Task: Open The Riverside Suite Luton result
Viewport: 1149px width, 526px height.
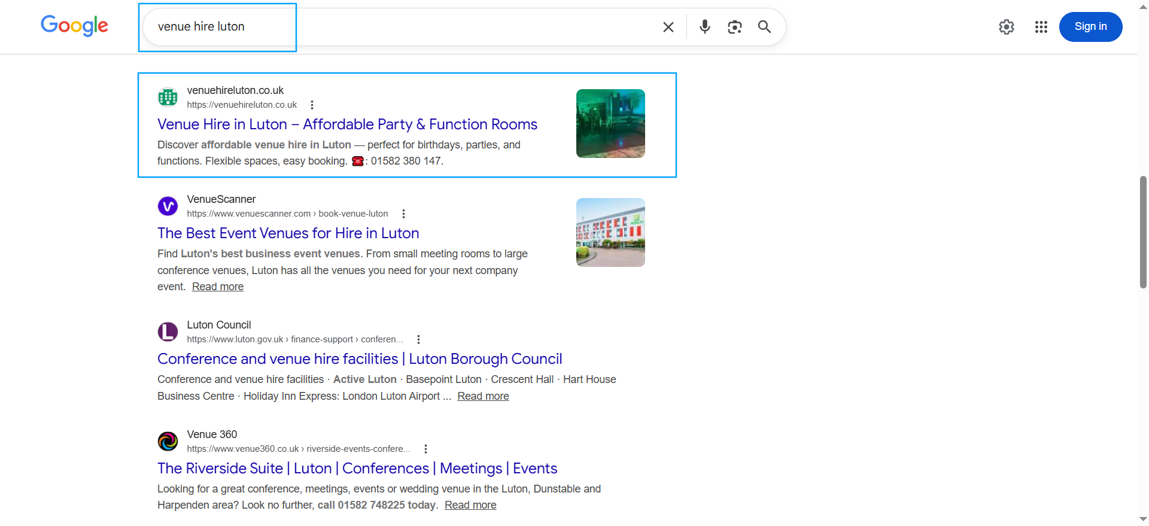Action: pos(357,468)
